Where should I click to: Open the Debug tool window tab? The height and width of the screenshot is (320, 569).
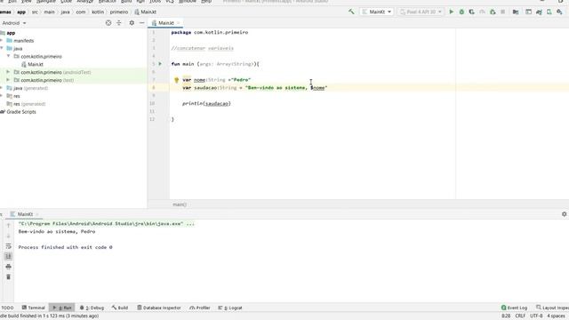(x=92, y=308)
